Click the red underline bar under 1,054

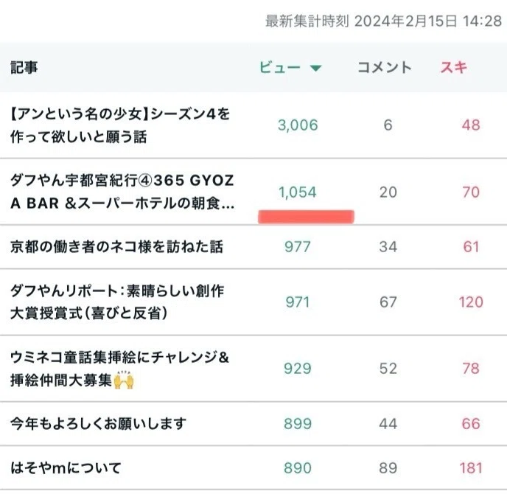click(306, 217)
